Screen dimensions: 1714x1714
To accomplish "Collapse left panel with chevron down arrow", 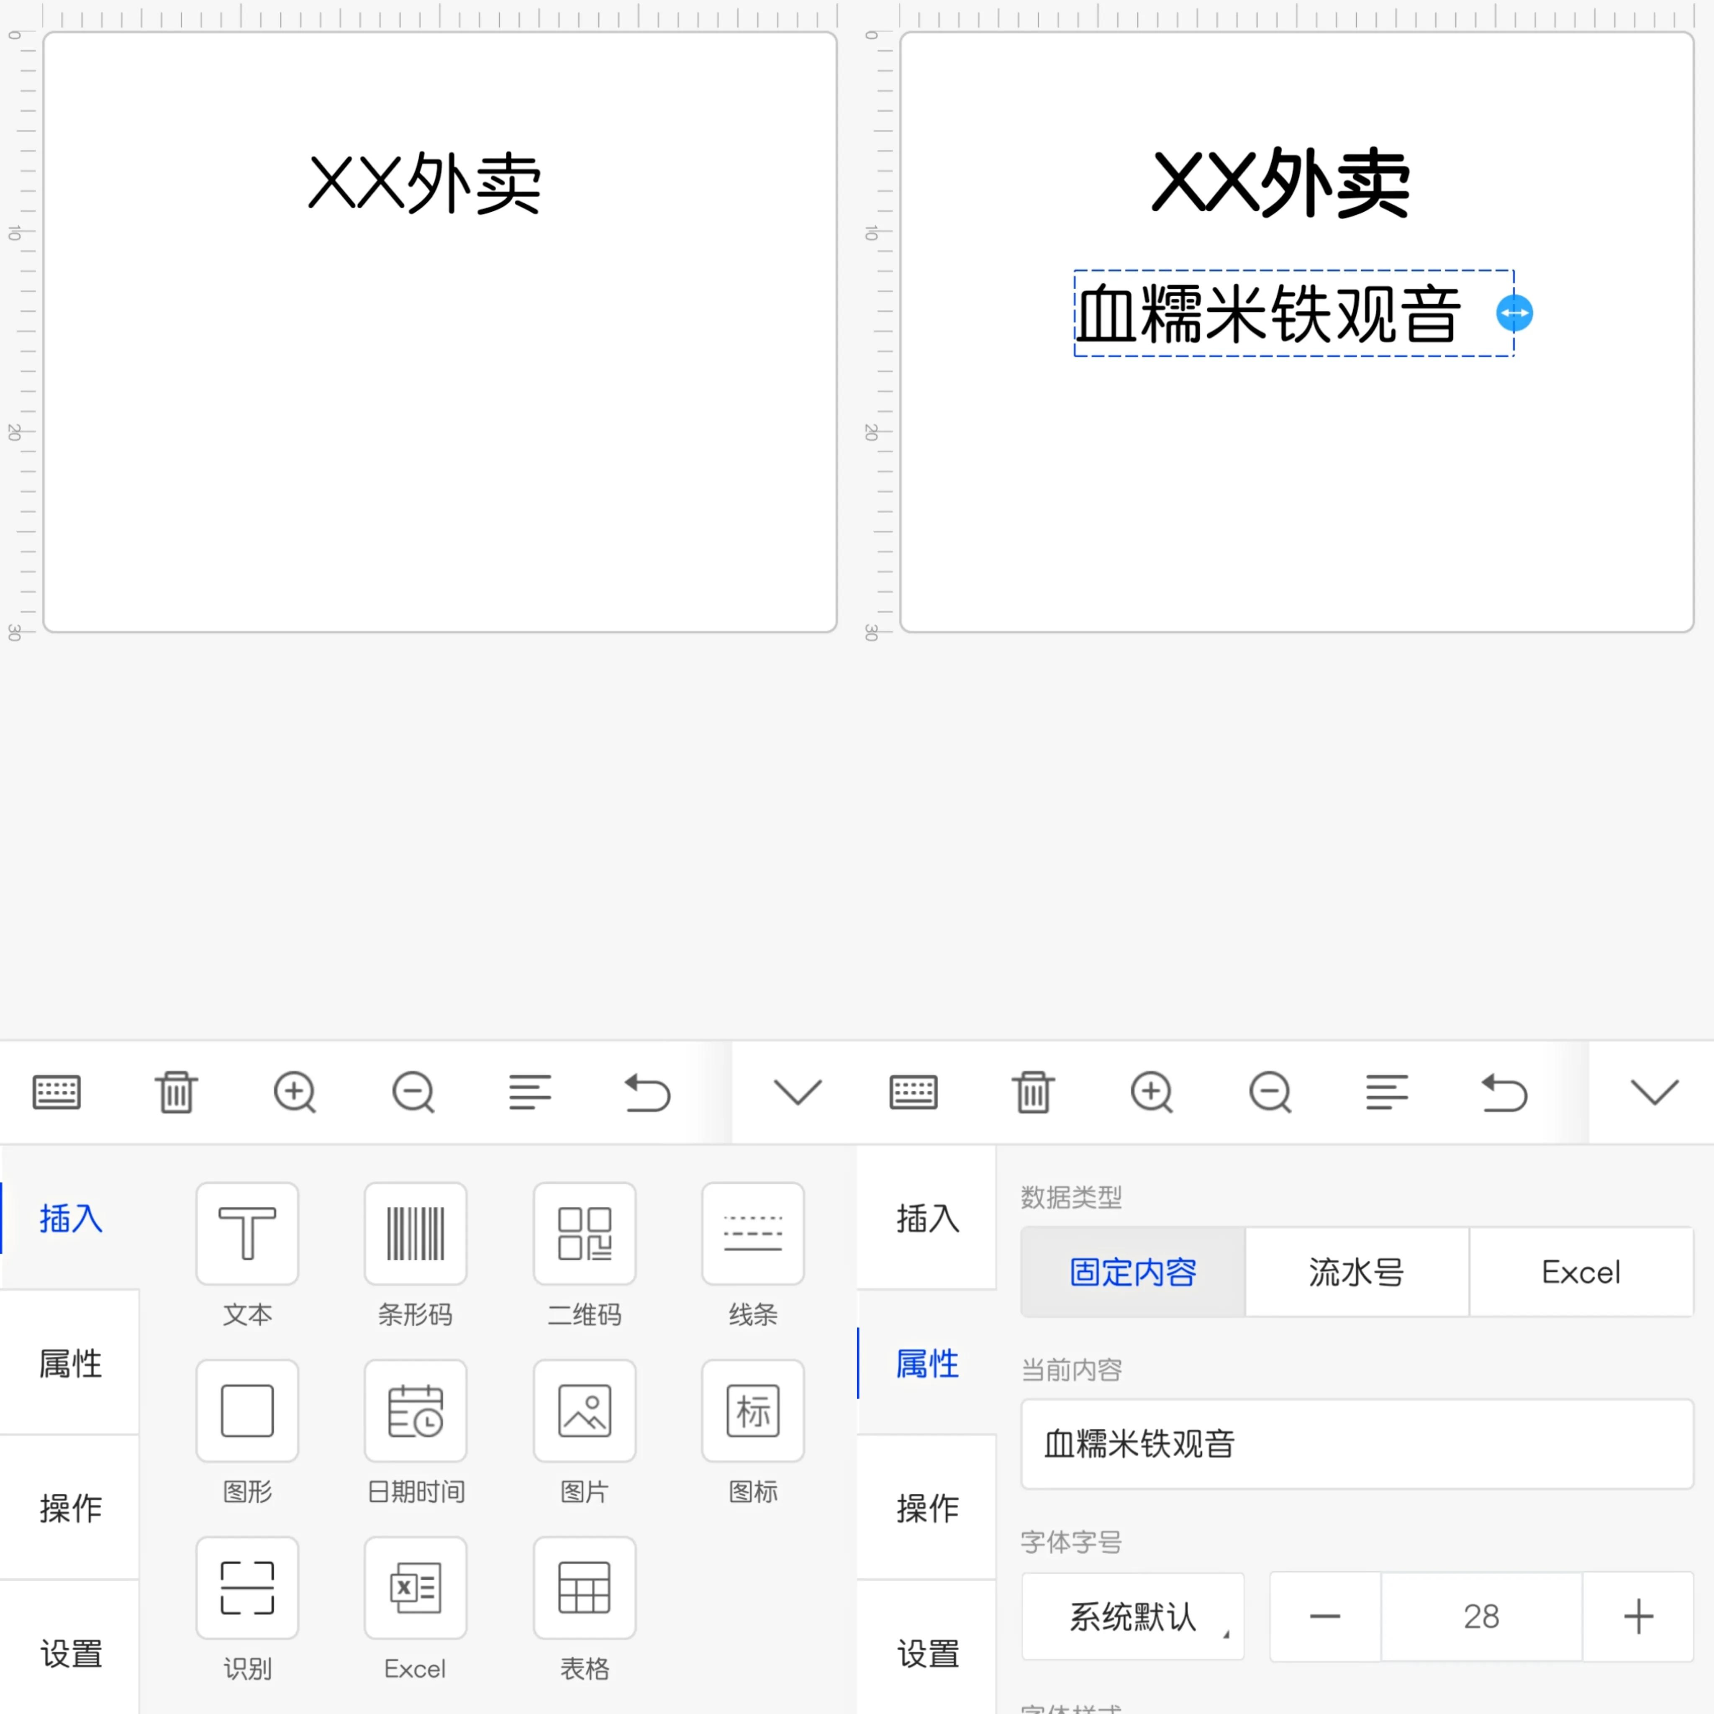I will point(797,1092).
